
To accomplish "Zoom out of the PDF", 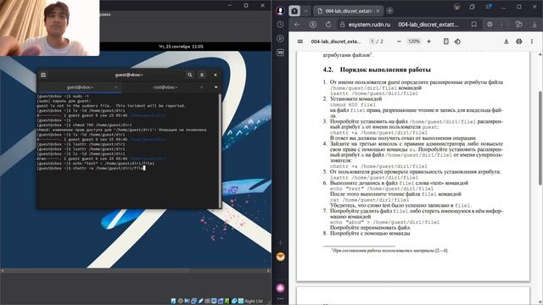I will coord(399,42).
